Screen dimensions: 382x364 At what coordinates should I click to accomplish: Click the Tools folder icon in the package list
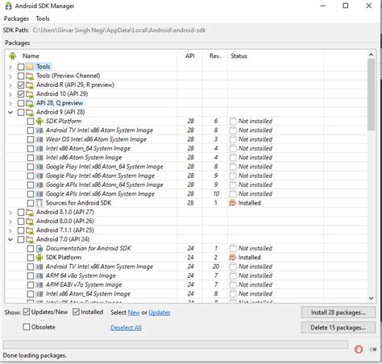coord(30,67)
